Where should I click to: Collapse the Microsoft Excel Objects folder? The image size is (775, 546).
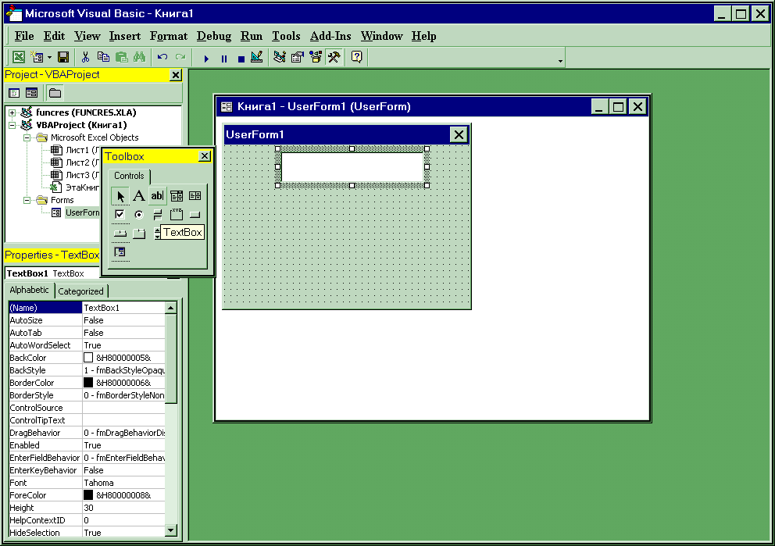27,137
